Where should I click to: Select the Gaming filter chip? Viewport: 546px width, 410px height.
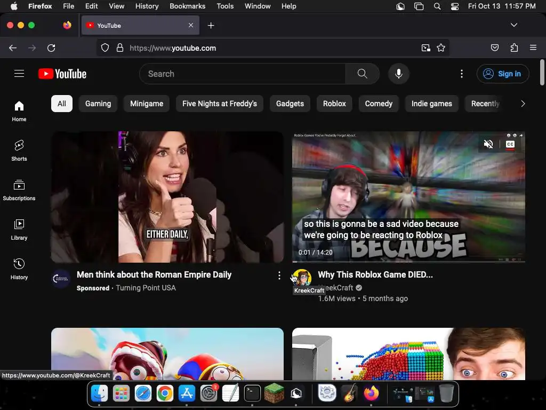tap(98, 104)
